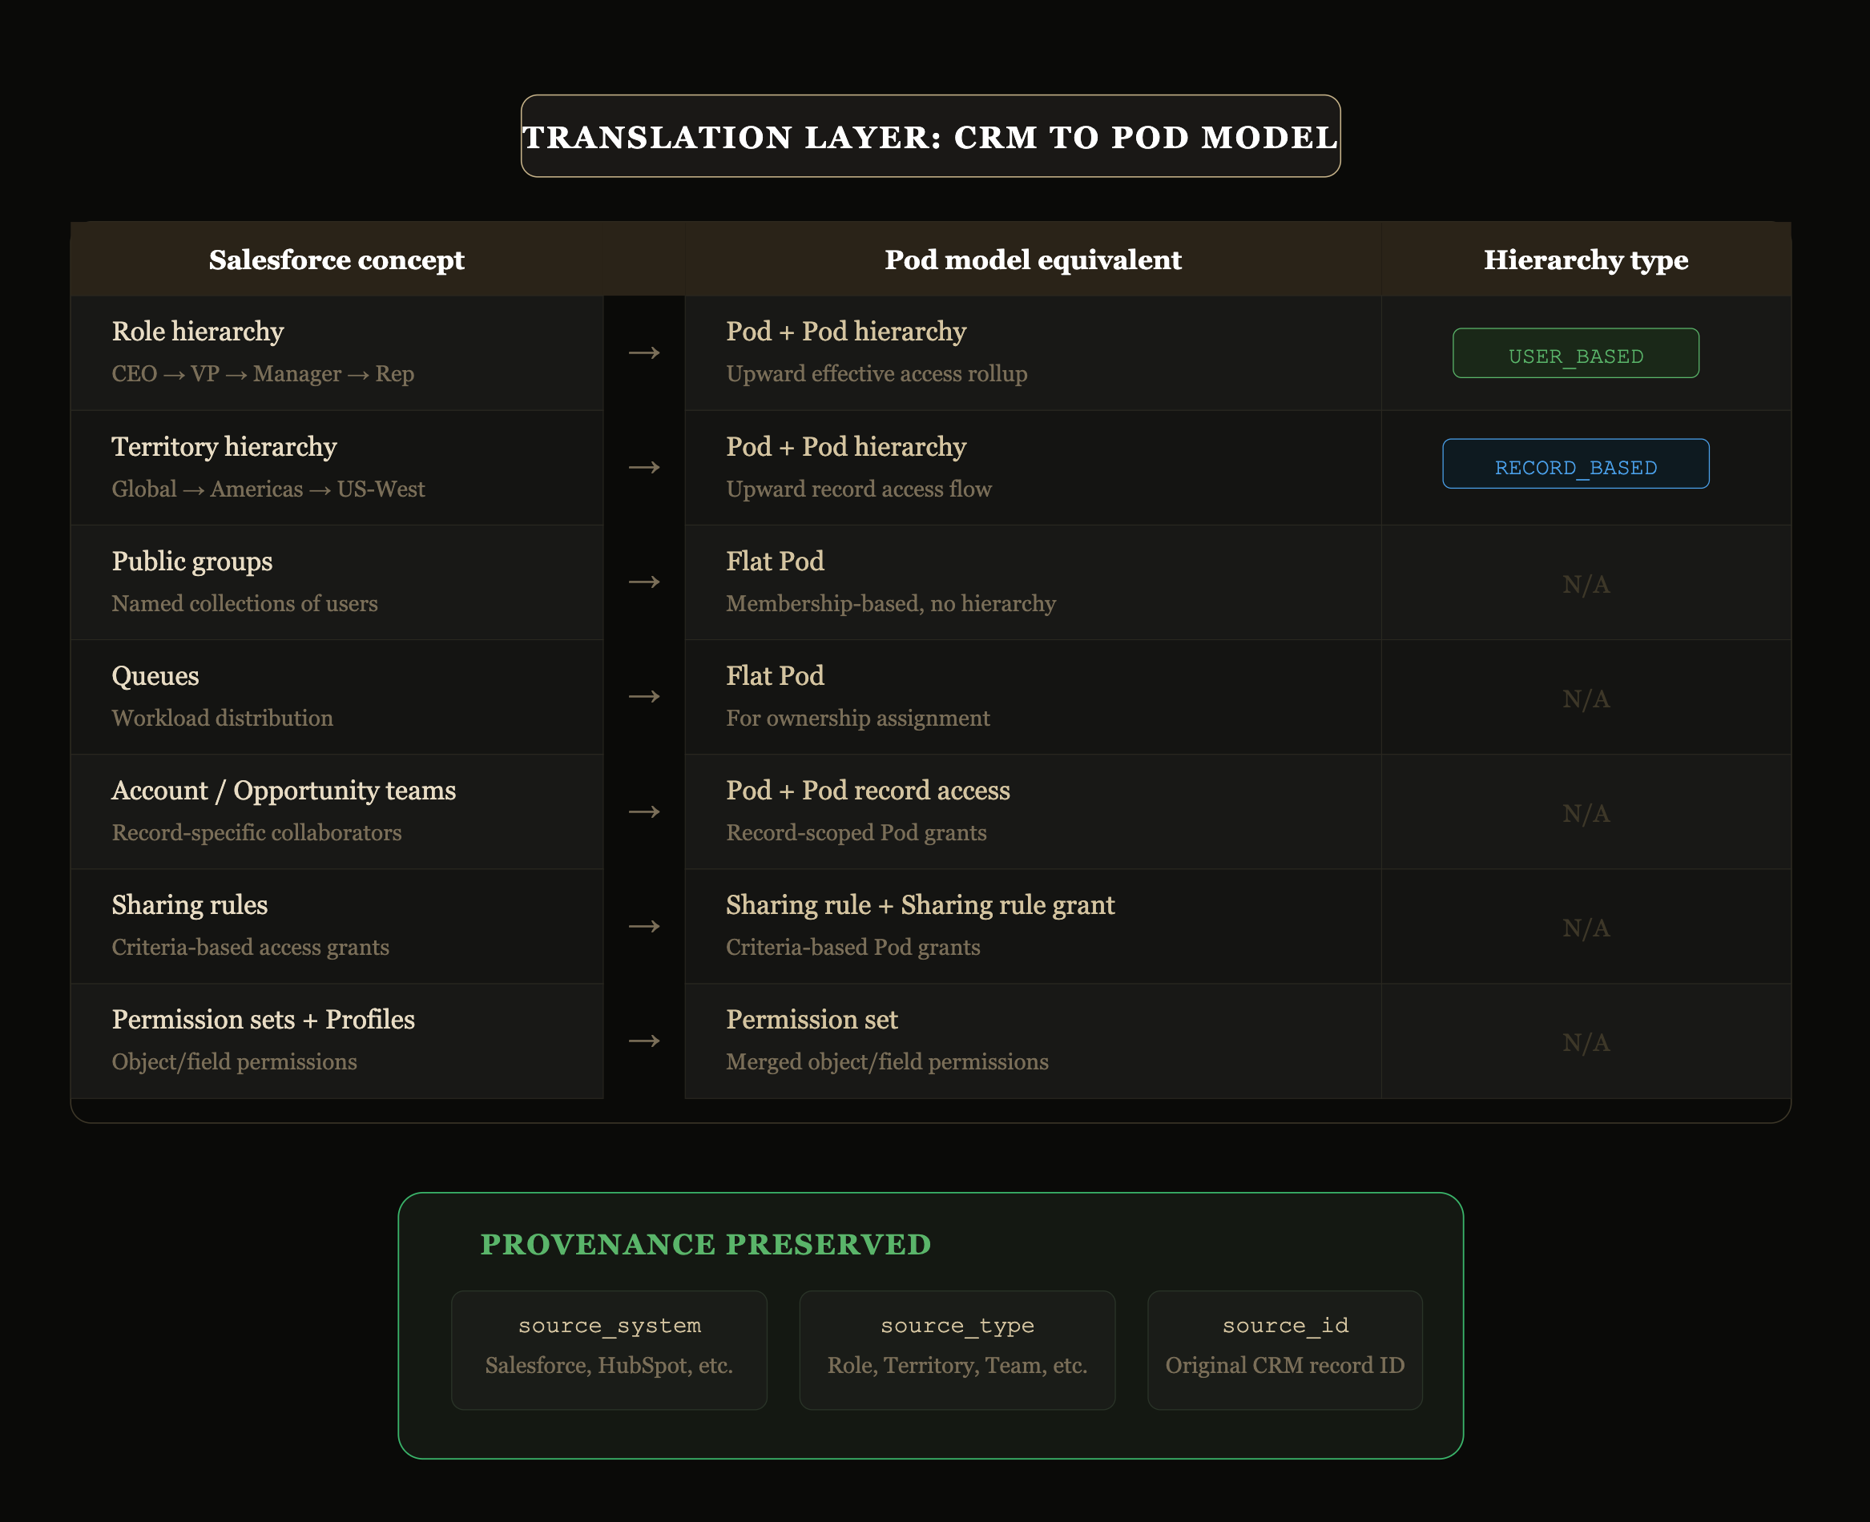
Task: Click arrow beside Permission sets + Profiles
Action: click(x=643, y=1041)
